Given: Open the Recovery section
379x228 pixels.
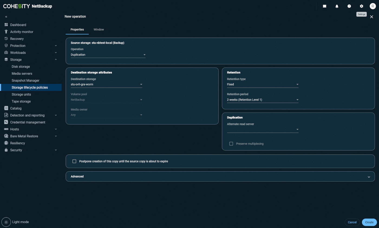Looking at the screenshot, I should click(17, 39).
